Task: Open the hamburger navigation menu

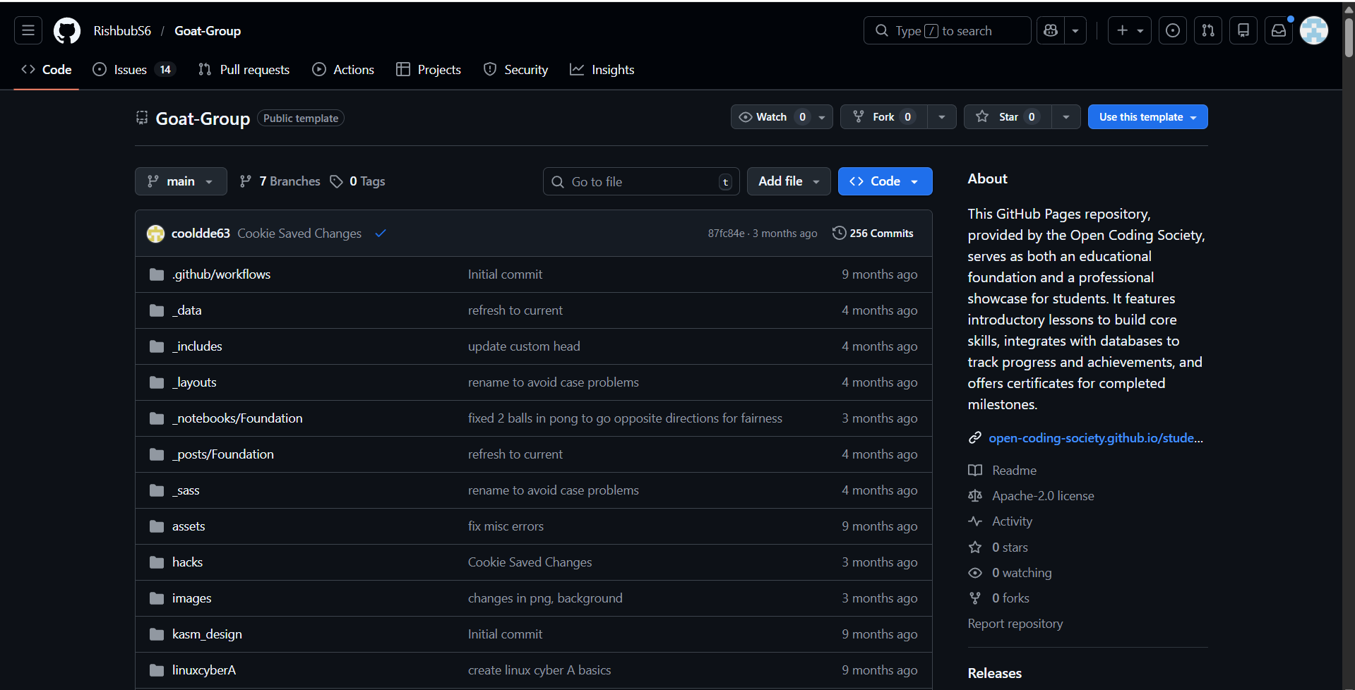Action: pos(28,30)
